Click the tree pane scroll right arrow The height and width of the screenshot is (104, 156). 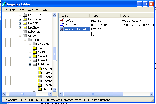(x=50, y=94)
